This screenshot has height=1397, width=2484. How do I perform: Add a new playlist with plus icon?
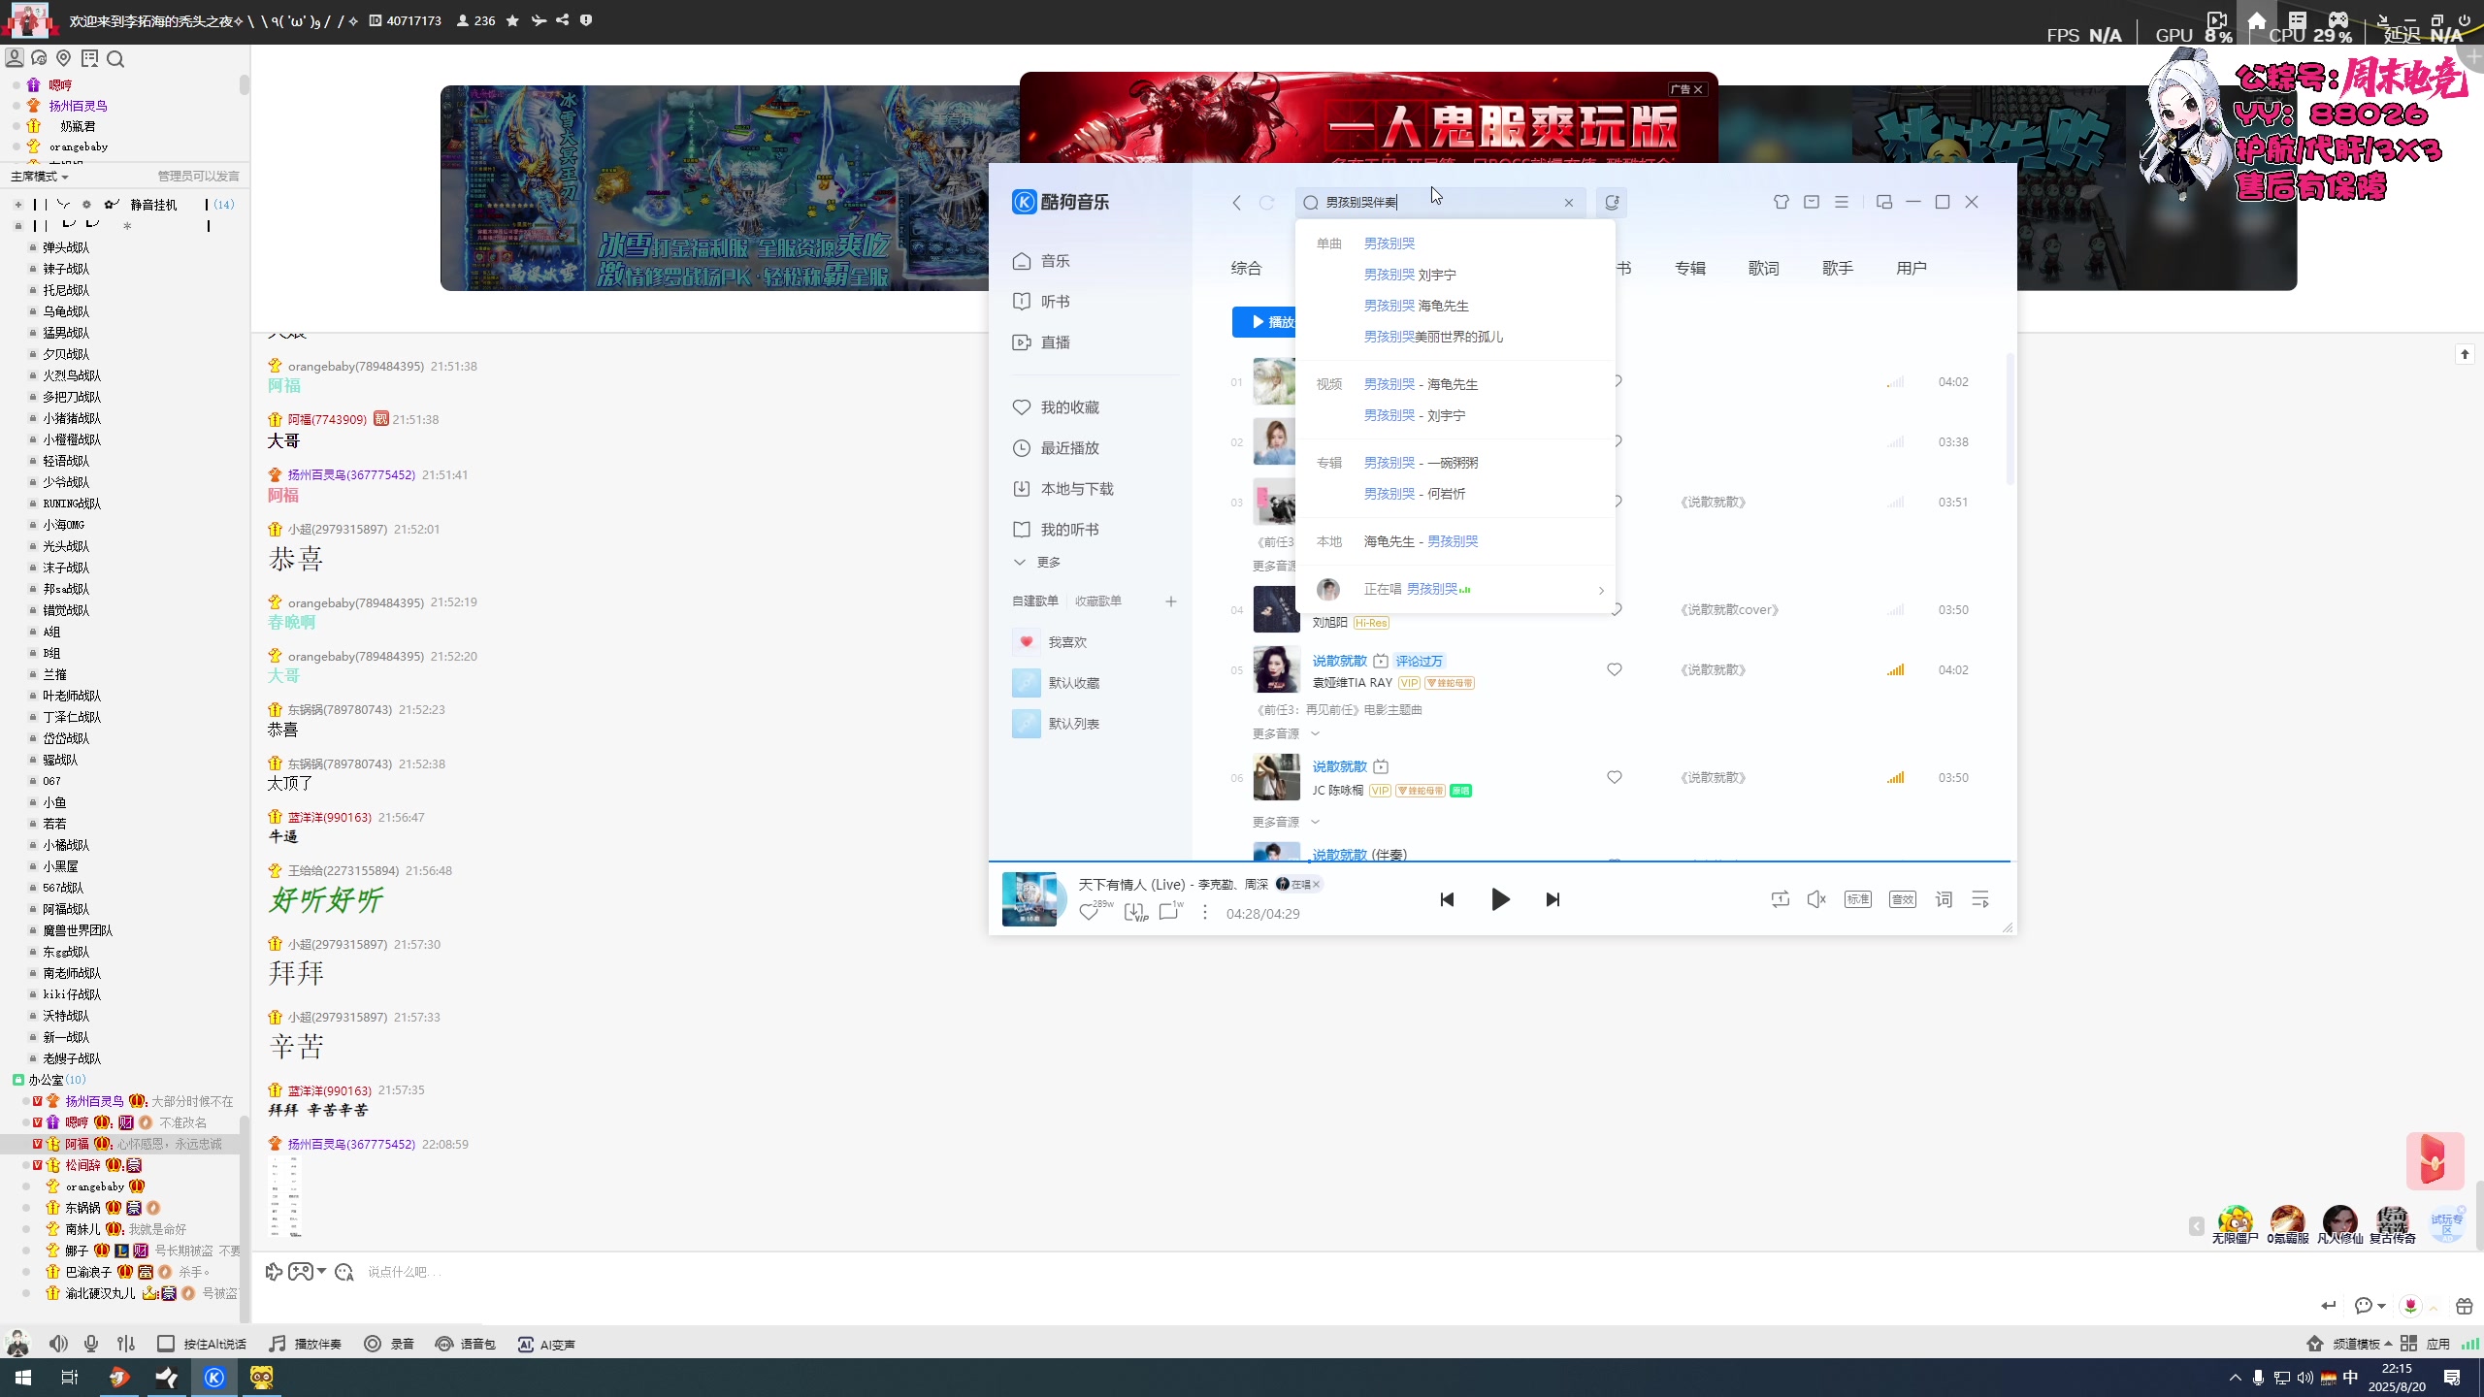pos(1171,601)
